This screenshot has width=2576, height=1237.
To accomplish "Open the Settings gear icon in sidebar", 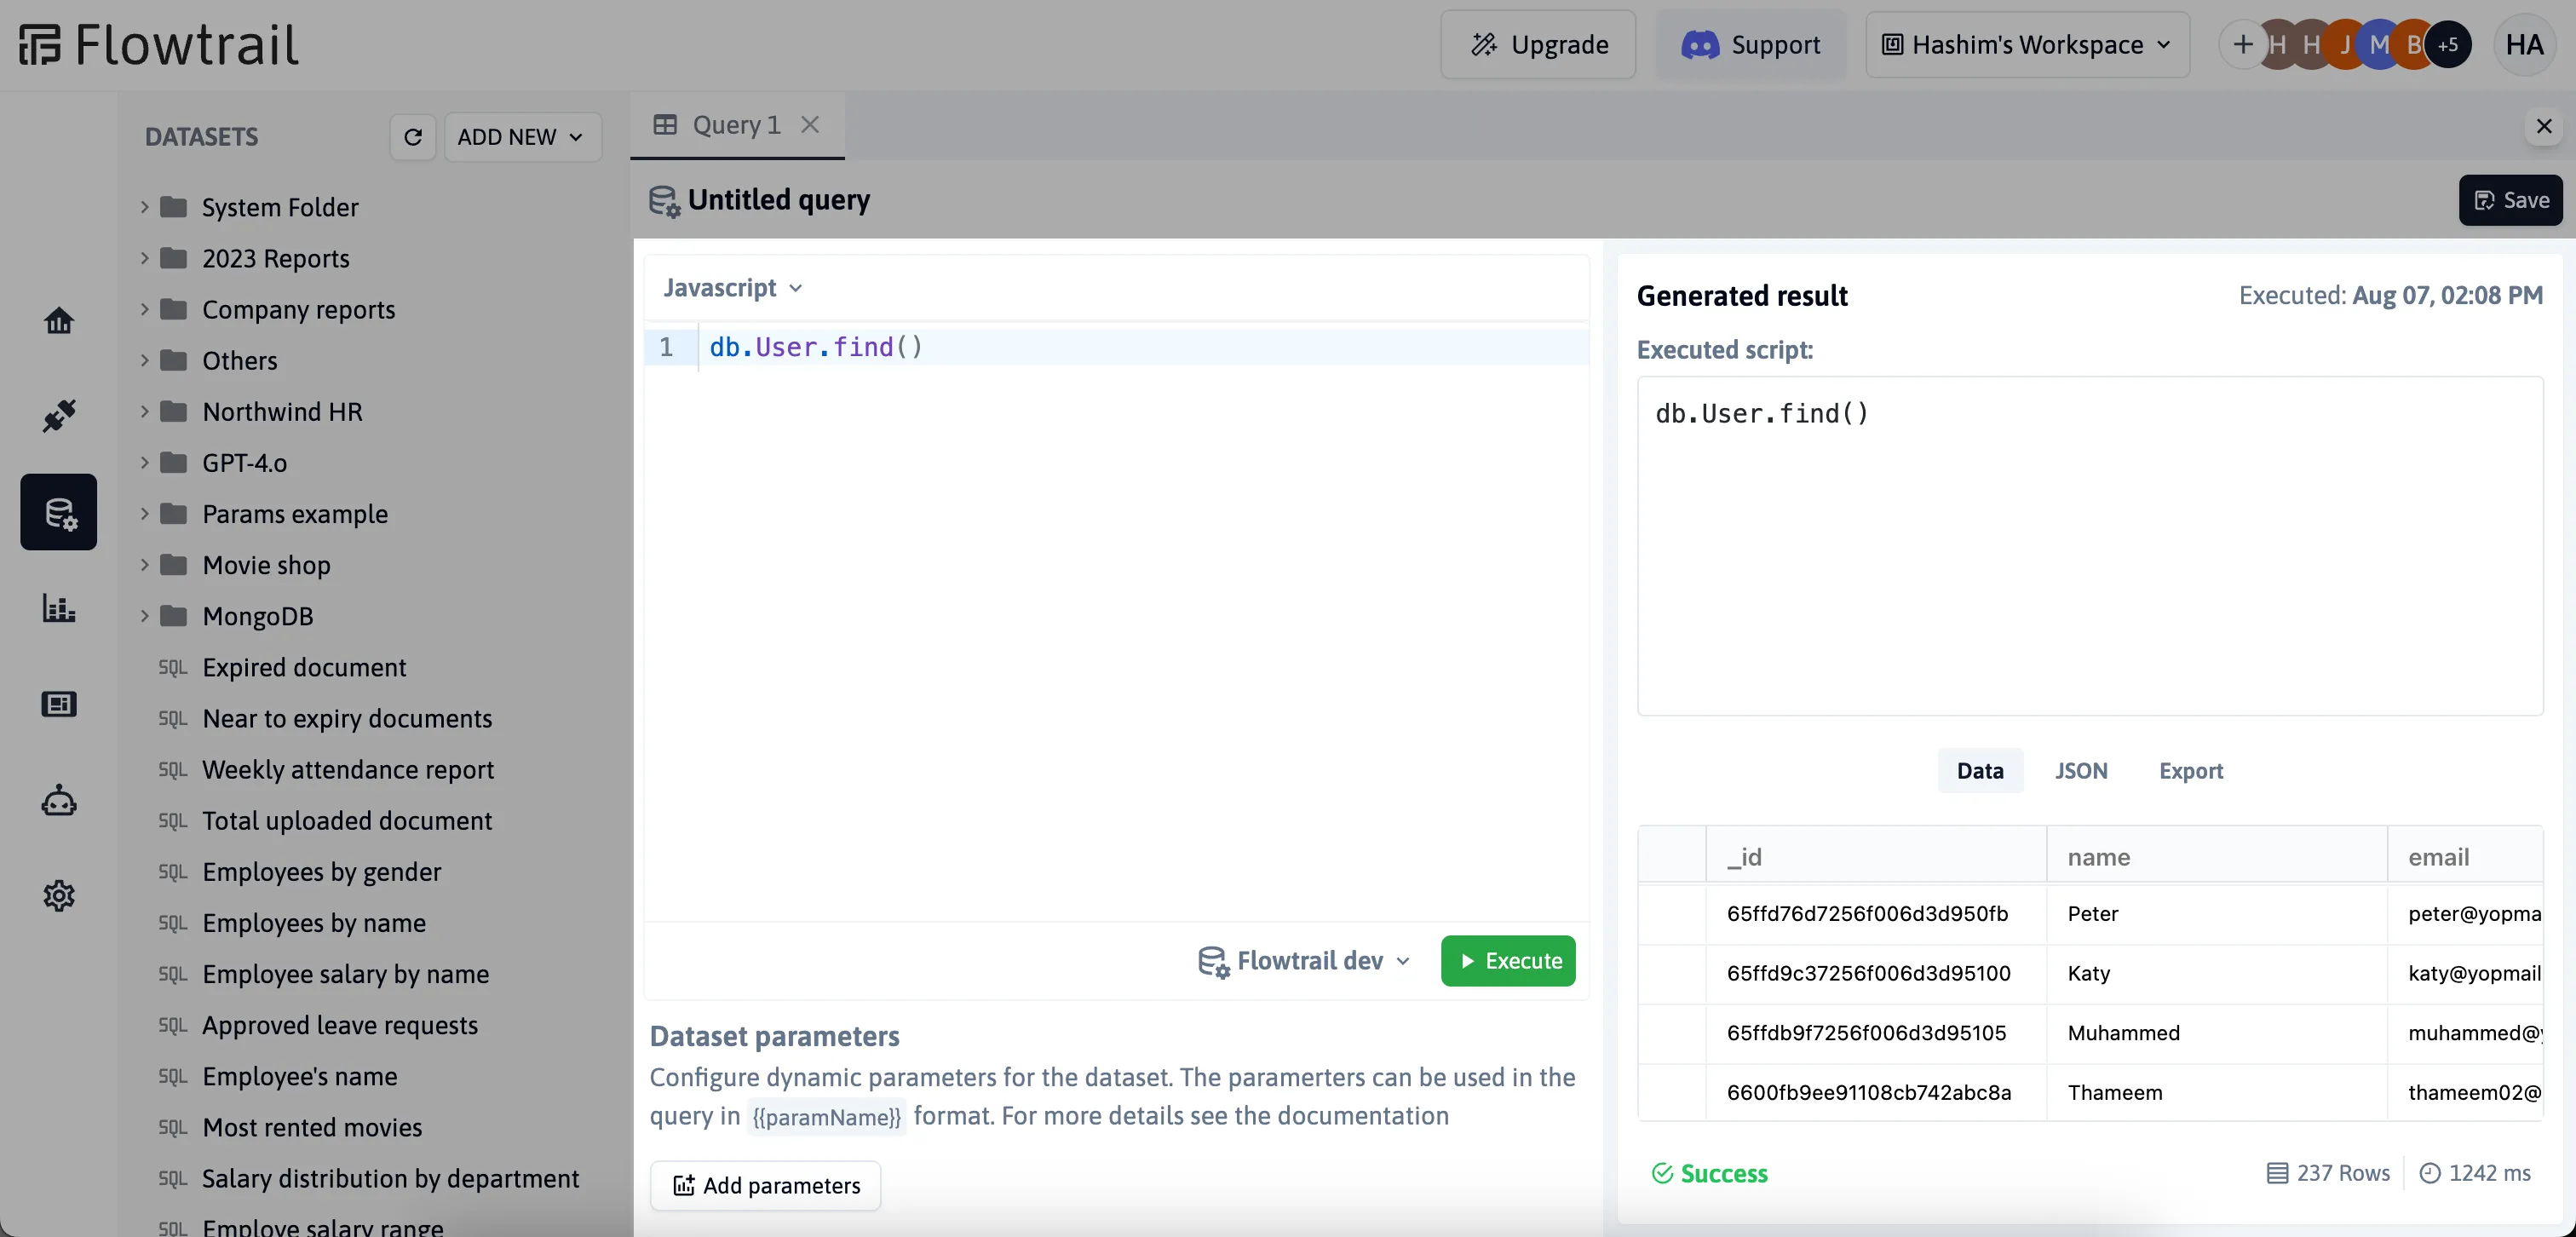I will pos(58,895).
